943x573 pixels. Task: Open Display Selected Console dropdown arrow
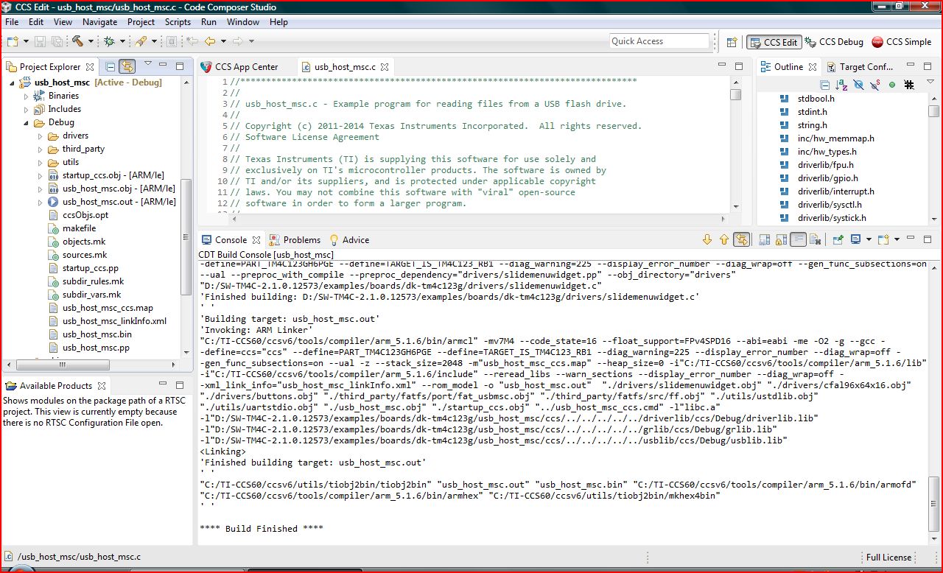tap(869, 239)
